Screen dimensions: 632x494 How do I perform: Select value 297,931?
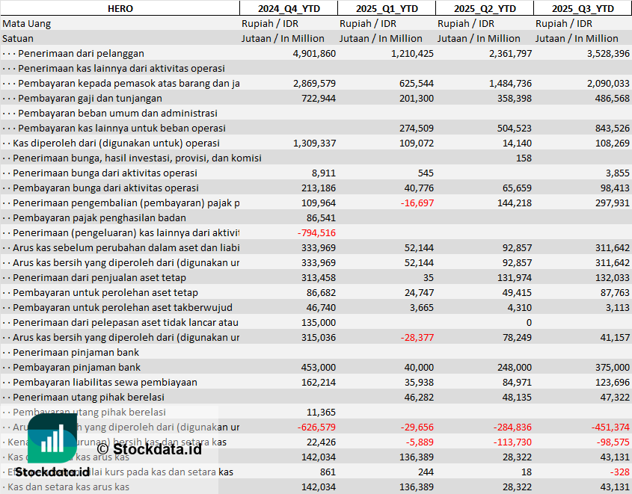[x=613, y=203]
